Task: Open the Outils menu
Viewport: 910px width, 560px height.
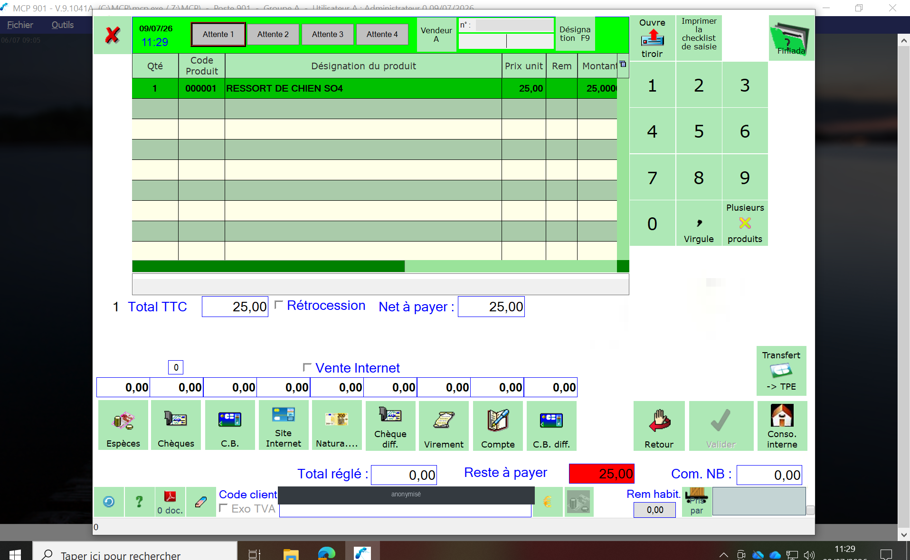Action: click(63, 25)
